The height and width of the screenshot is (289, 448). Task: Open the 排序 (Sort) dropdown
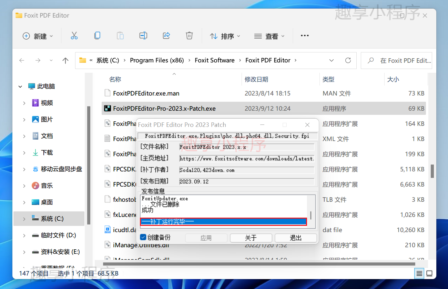[x=225, y=36]
